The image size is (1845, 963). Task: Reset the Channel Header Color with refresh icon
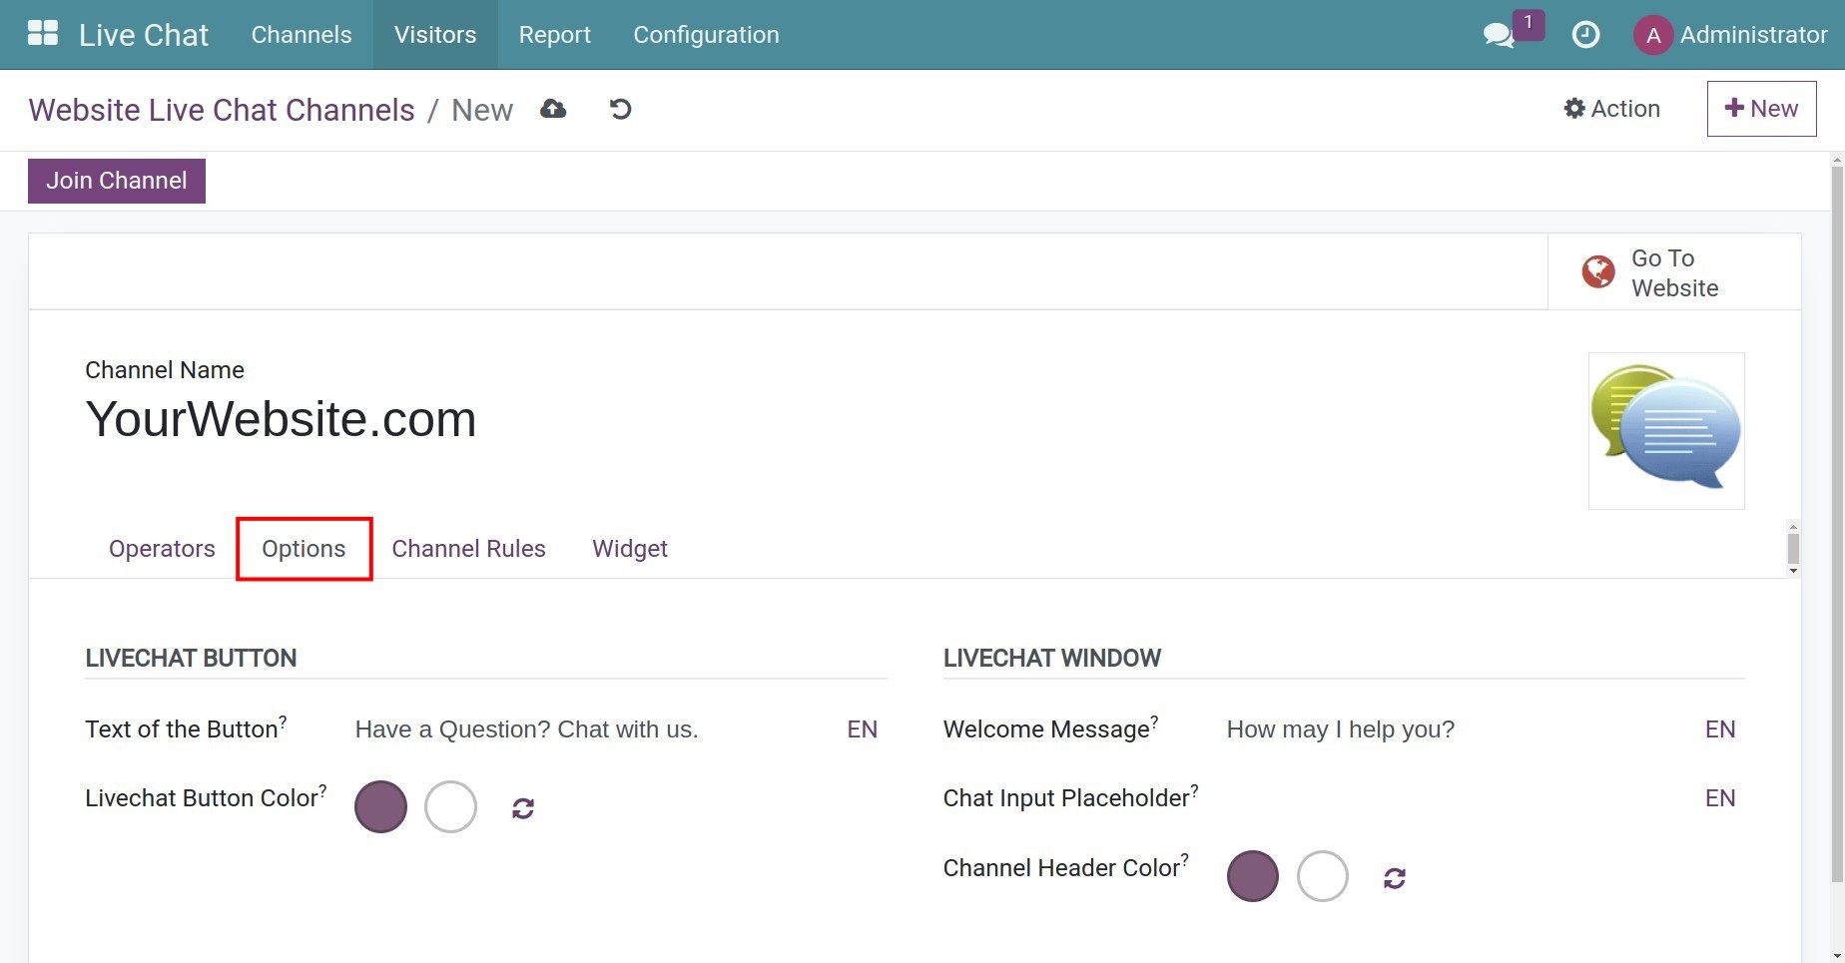1394,877
